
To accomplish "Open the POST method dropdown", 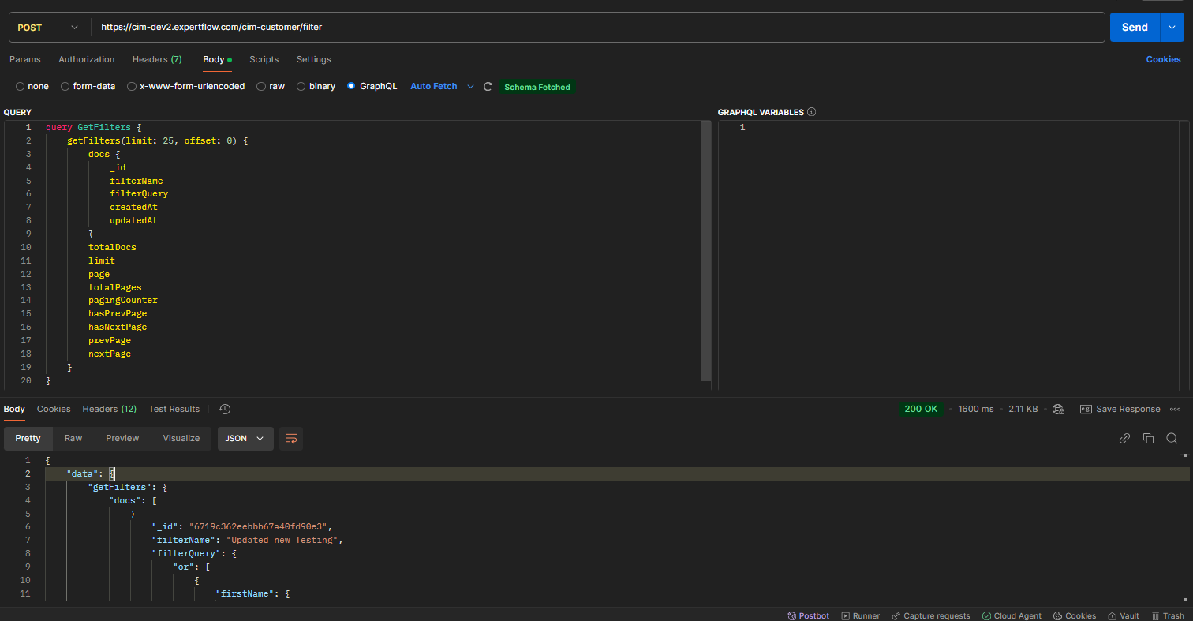I will tap(47, 27).
